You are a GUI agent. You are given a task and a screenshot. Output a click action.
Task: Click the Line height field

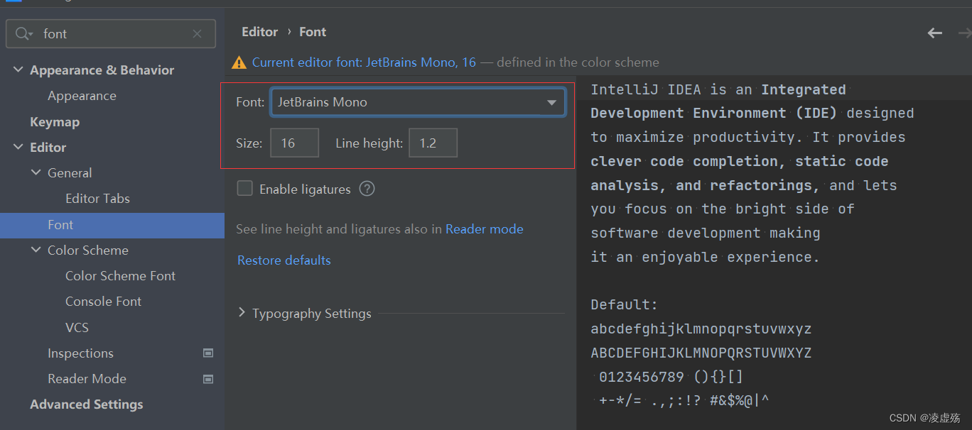[433, 143]
